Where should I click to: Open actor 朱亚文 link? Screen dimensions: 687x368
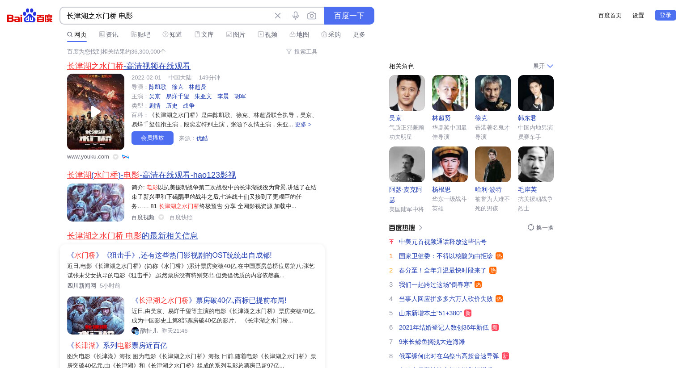tap(203, 96)
